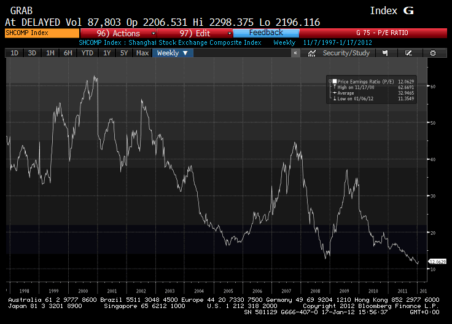452x324 pixels.
Task: Click the Average marker icon in legend
Action: 335,93
